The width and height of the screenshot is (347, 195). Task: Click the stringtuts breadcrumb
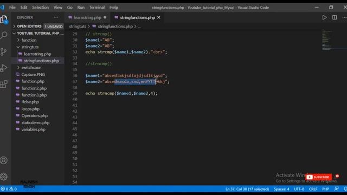click(x=78, y=27)
